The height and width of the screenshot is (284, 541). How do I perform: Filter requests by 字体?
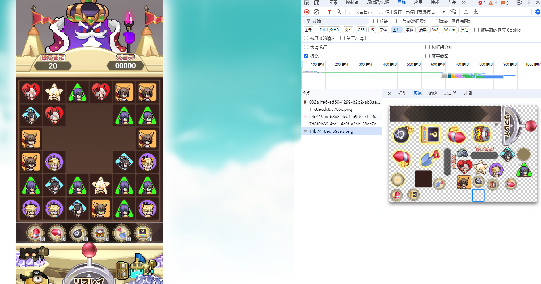tap(383, 30)
